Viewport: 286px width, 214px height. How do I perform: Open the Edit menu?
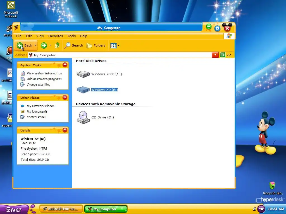click(x=29, y=36)
